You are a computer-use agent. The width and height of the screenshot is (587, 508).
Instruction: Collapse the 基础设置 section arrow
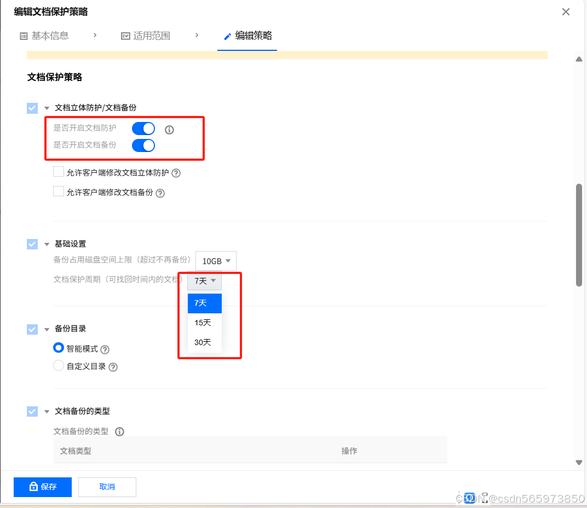47,244
